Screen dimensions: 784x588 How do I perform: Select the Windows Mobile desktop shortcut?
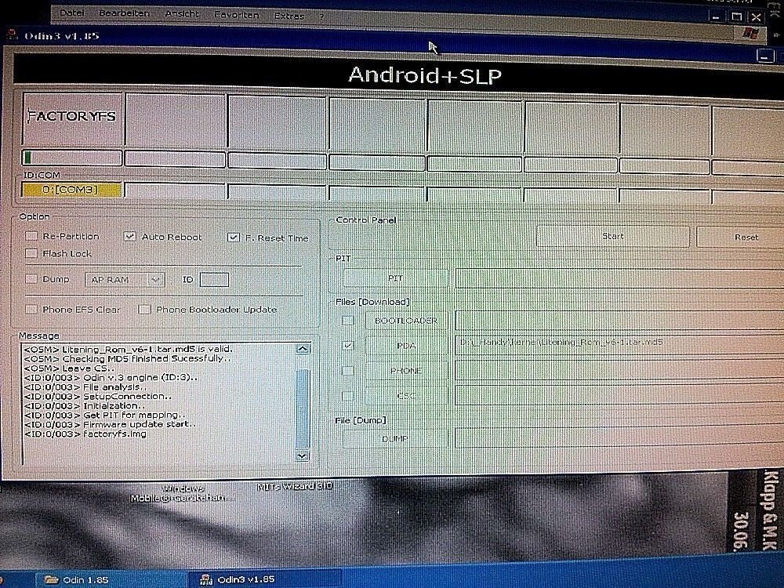[178, 493]
